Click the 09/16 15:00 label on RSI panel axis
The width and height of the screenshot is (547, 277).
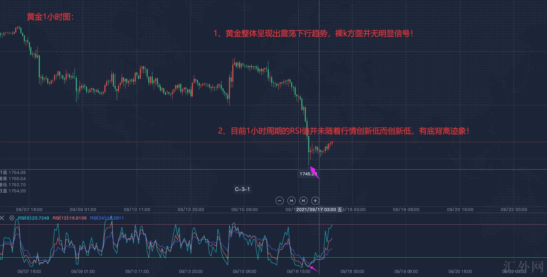[299, 272]
